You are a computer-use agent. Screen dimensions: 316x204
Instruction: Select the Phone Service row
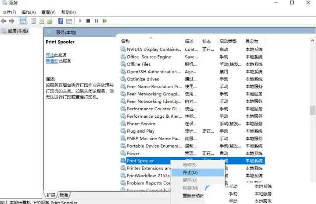point(141,123)
